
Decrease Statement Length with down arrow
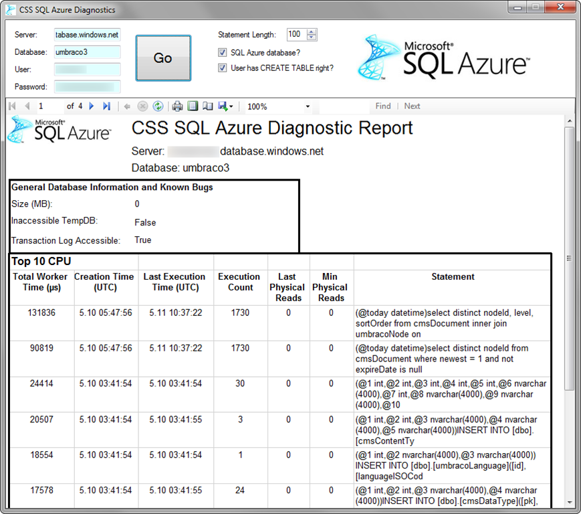click(x=312, y=37)
